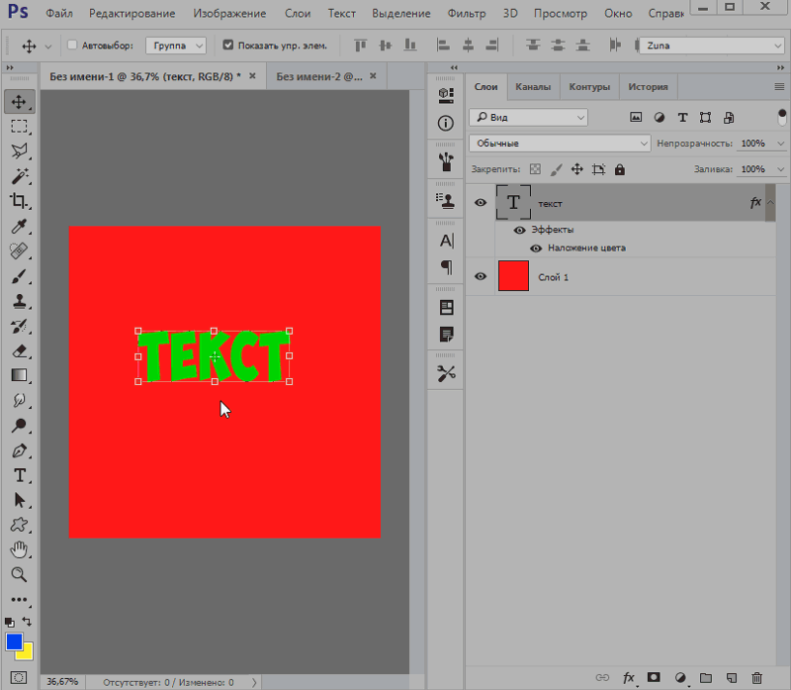Add layer mask button
The image size is (791, 690).
(654, 677)
